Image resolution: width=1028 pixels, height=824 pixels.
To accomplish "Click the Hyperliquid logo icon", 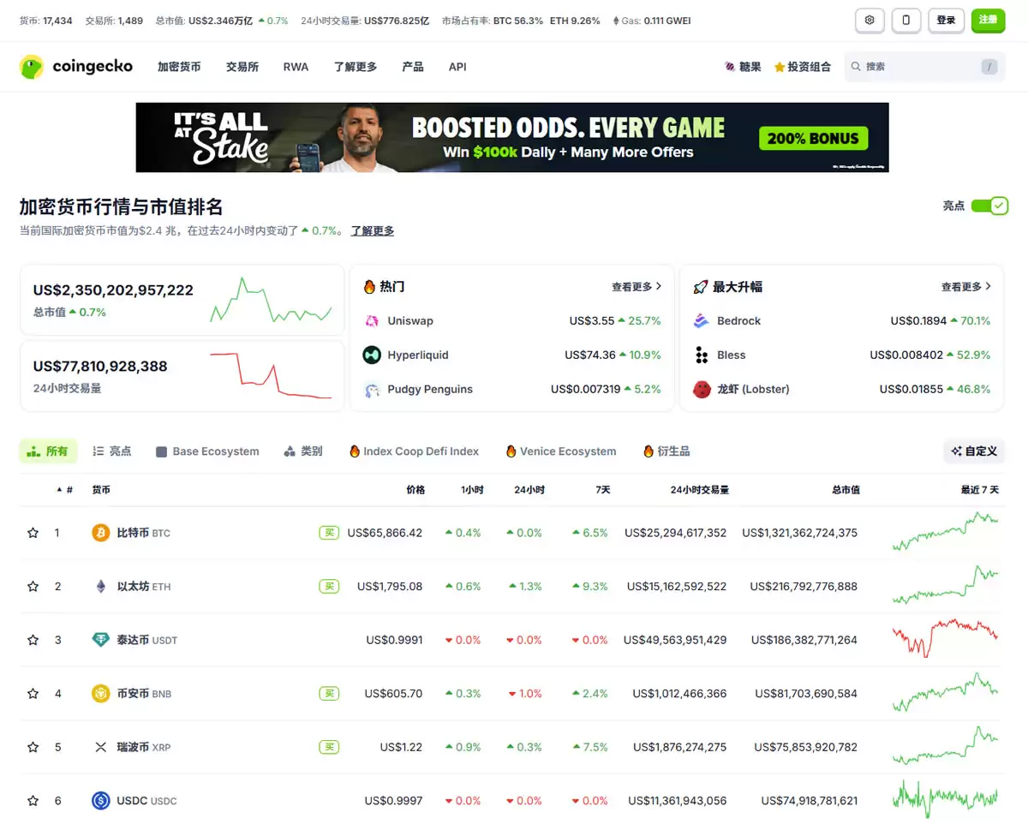I will coord(372,355).
